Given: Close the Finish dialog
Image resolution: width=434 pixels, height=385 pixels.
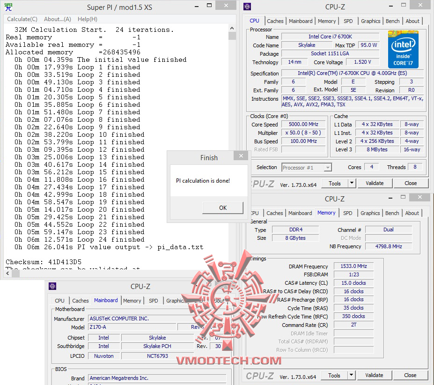Looking at the screenshot, I should (241, 156).
